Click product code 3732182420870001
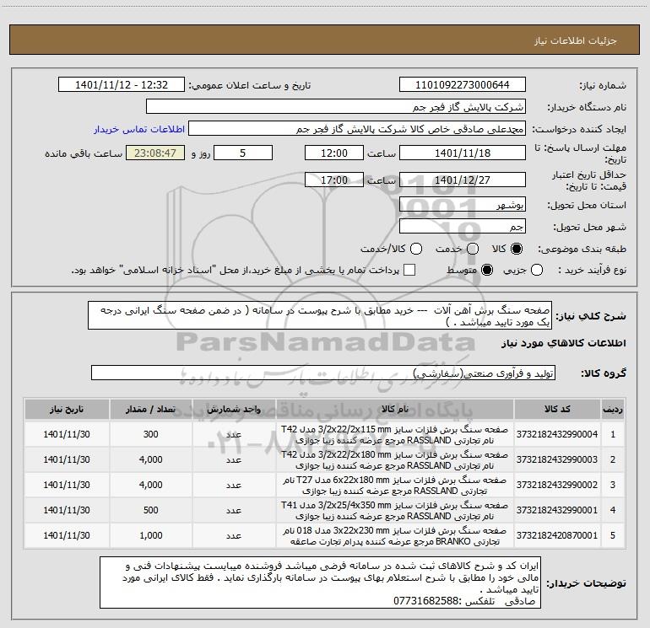Screen dimensions: 650x628 point(557,535)
